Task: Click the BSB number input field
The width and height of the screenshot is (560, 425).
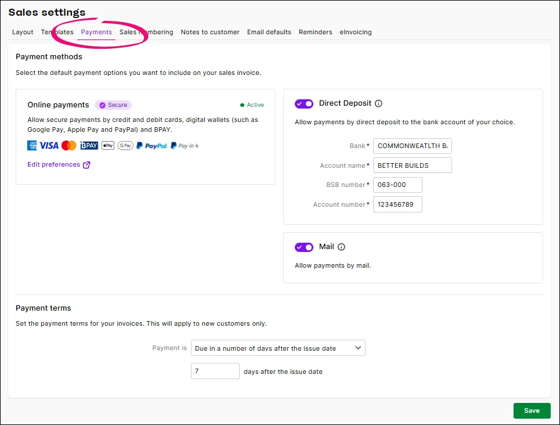Action: 397,185
